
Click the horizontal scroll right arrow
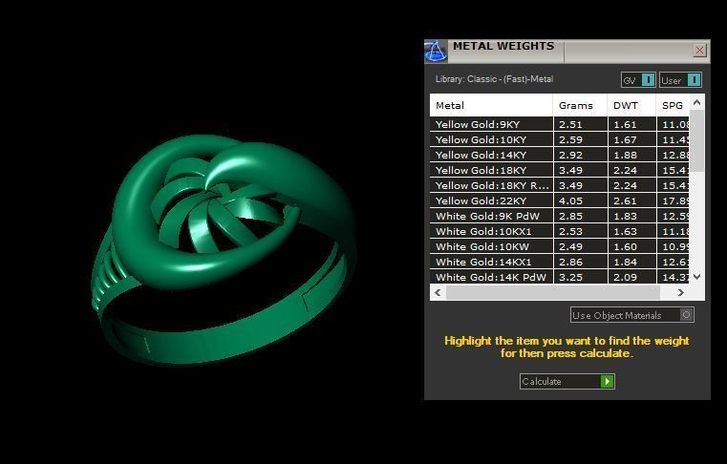tap(680, 292)
